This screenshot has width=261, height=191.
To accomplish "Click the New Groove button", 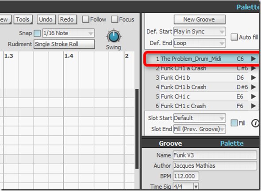I will pyautogui.click(x=200, y=19).
